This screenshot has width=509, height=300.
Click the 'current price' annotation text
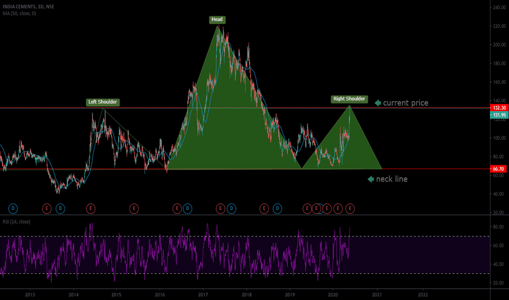[405, 103]
